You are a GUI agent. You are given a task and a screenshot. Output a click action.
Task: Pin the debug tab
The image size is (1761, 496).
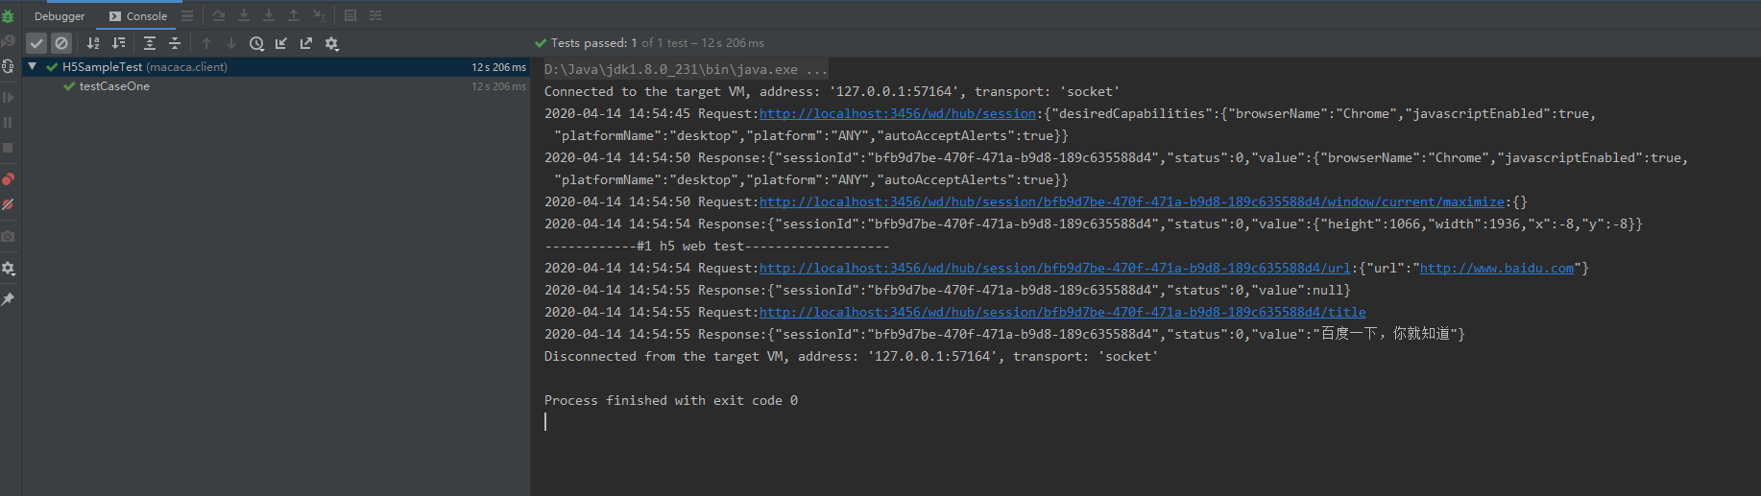(x=8, y=299)
